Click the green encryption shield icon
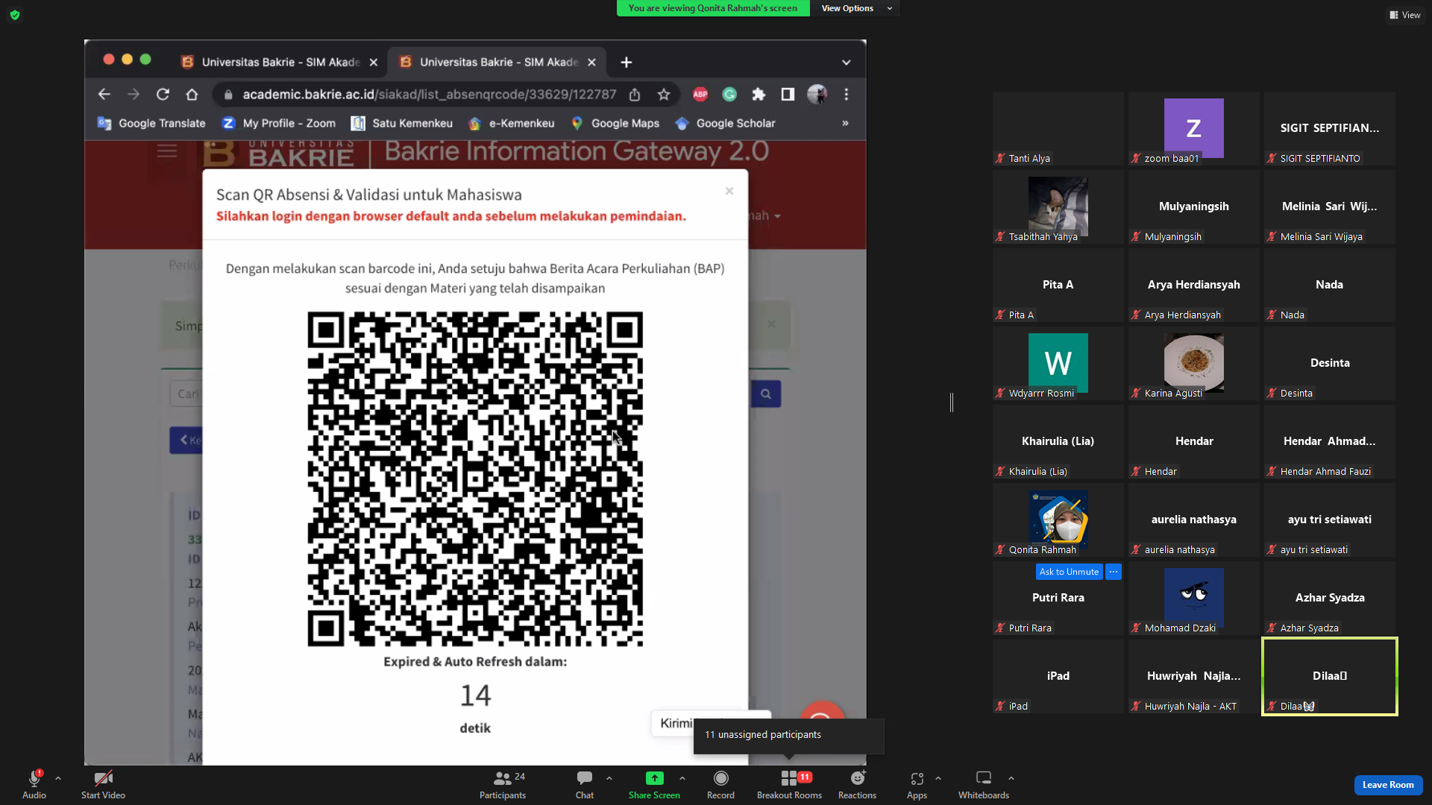The width and height of the screenshot is (1432, 805). tap(15, 15)
